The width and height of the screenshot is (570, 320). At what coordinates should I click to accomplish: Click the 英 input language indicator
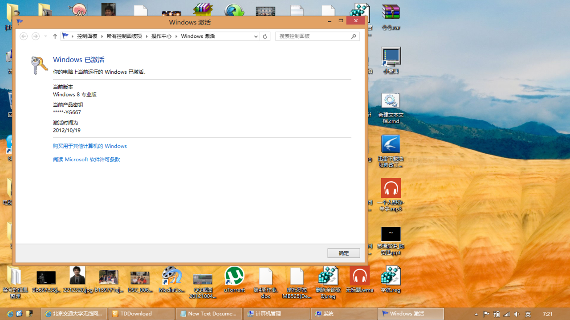tap(528, 314)
